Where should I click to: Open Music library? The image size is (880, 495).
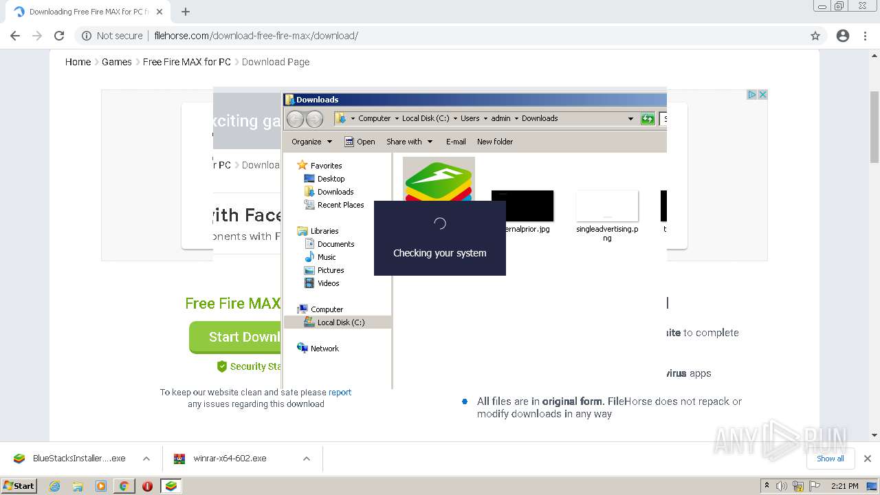click(x=327, y=257)
